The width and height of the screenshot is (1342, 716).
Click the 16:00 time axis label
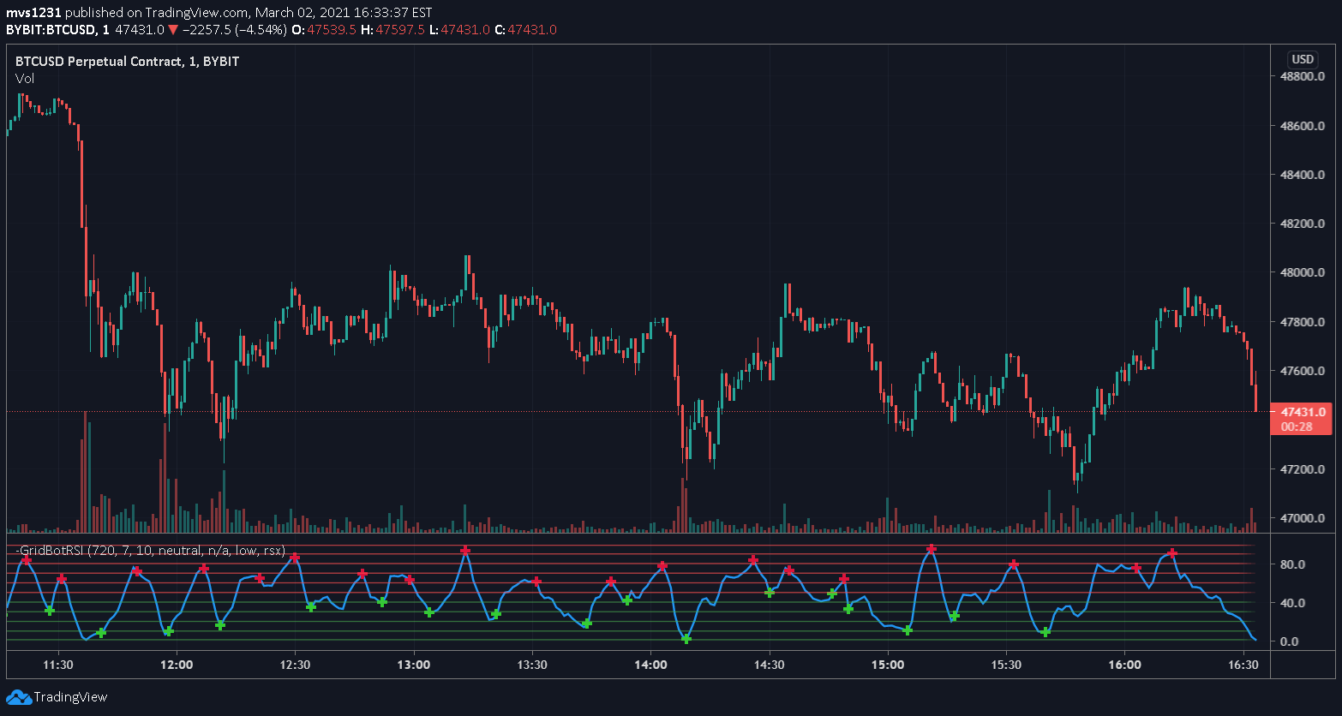[x=1124, y=664]
